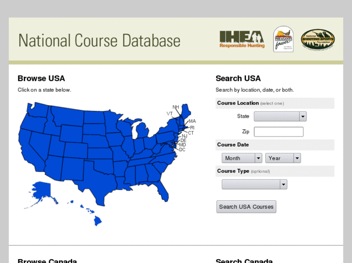Select Nevada on the USA map
The image size is (352, 263).
[42, 143]
